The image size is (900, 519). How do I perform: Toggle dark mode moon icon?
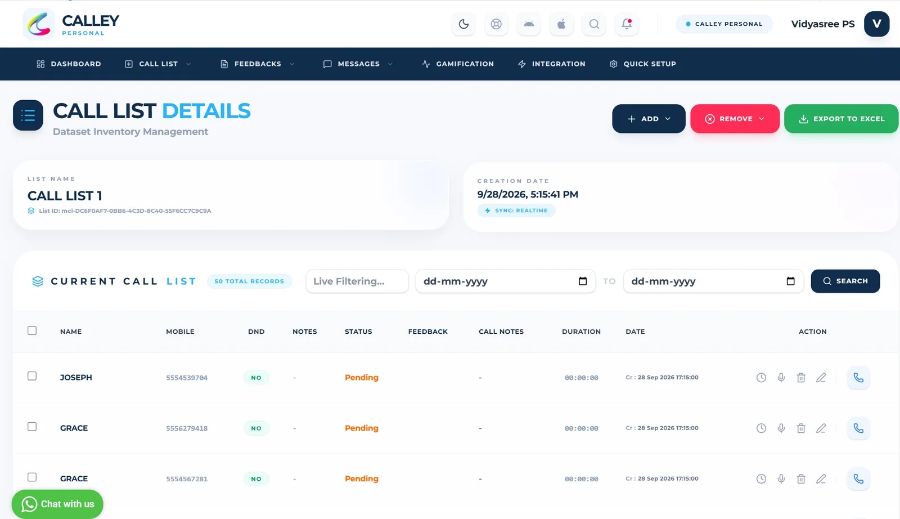pyautogui.click(x=463, y=24)
